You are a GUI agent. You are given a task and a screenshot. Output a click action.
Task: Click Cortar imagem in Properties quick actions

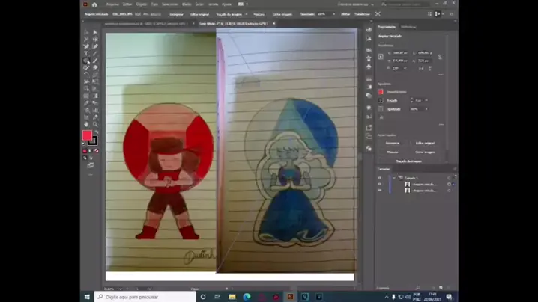[x=425, y=152]
